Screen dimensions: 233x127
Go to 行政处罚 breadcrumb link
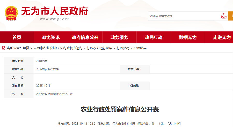tap(123, 48)
